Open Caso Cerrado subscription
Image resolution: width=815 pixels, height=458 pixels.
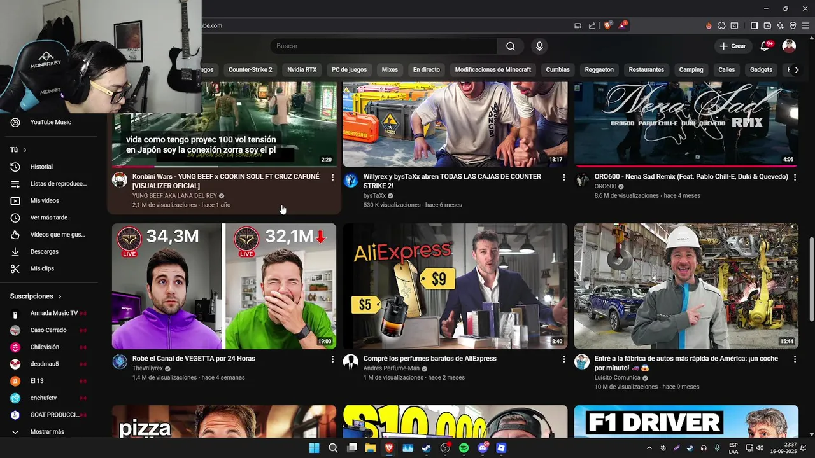[x=50, y=330]
